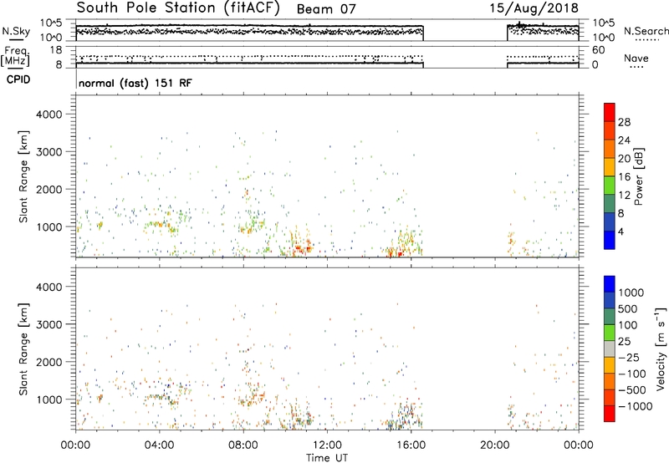This screenshot has height=463, width=669.
Task: Click the 4 tick on the power colorbar
Action: coord(620,231)
